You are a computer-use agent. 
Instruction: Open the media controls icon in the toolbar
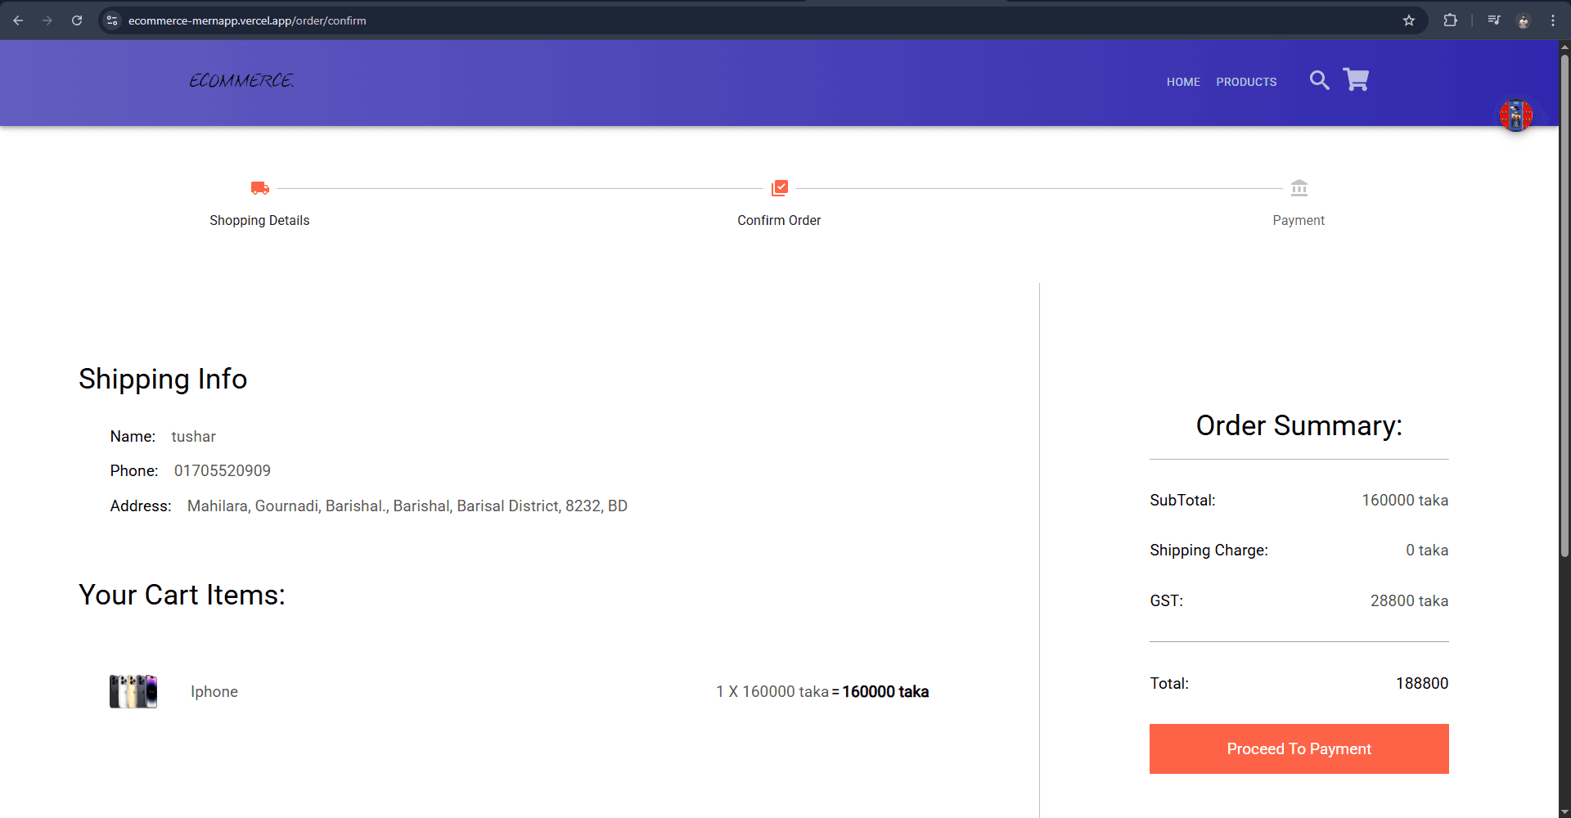click(1494, 20)
